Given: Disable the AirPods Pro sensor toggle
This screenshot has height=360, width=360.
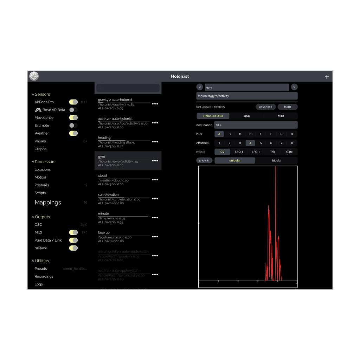Looking at the screenshot, I should pos(73,102).
